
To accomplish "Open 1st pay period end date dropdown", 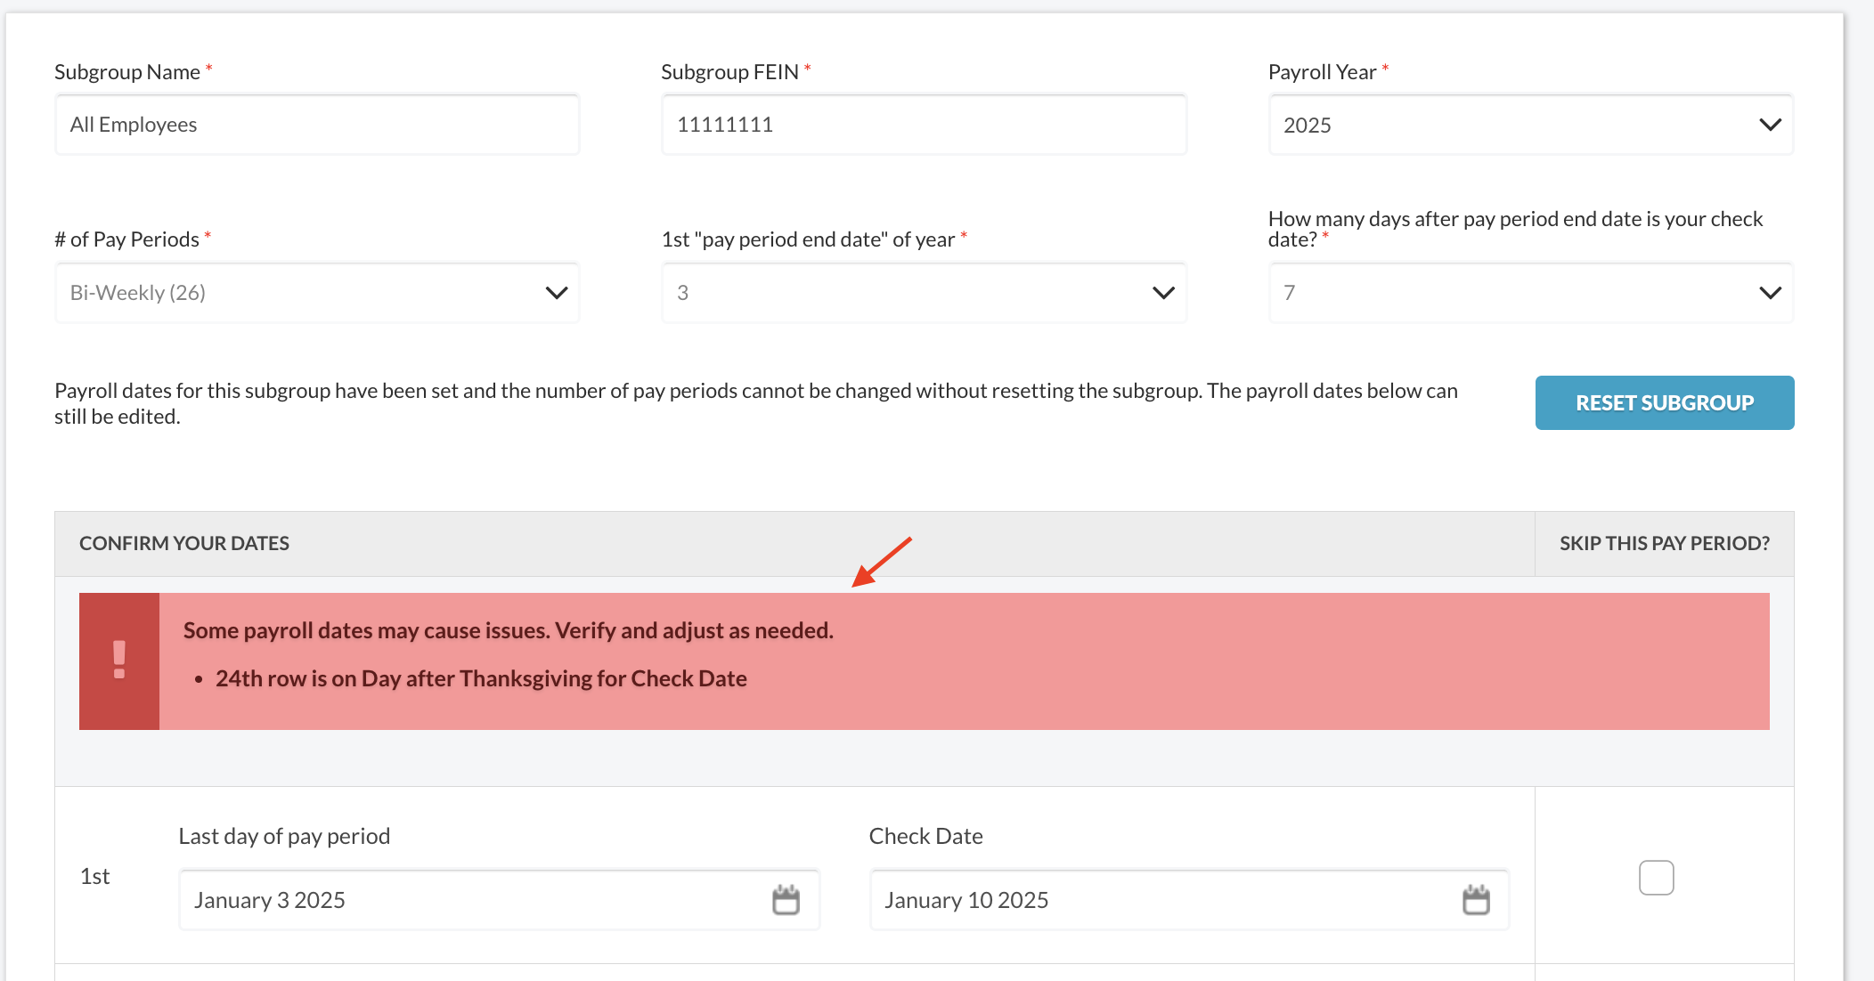I will coord(923,293).
